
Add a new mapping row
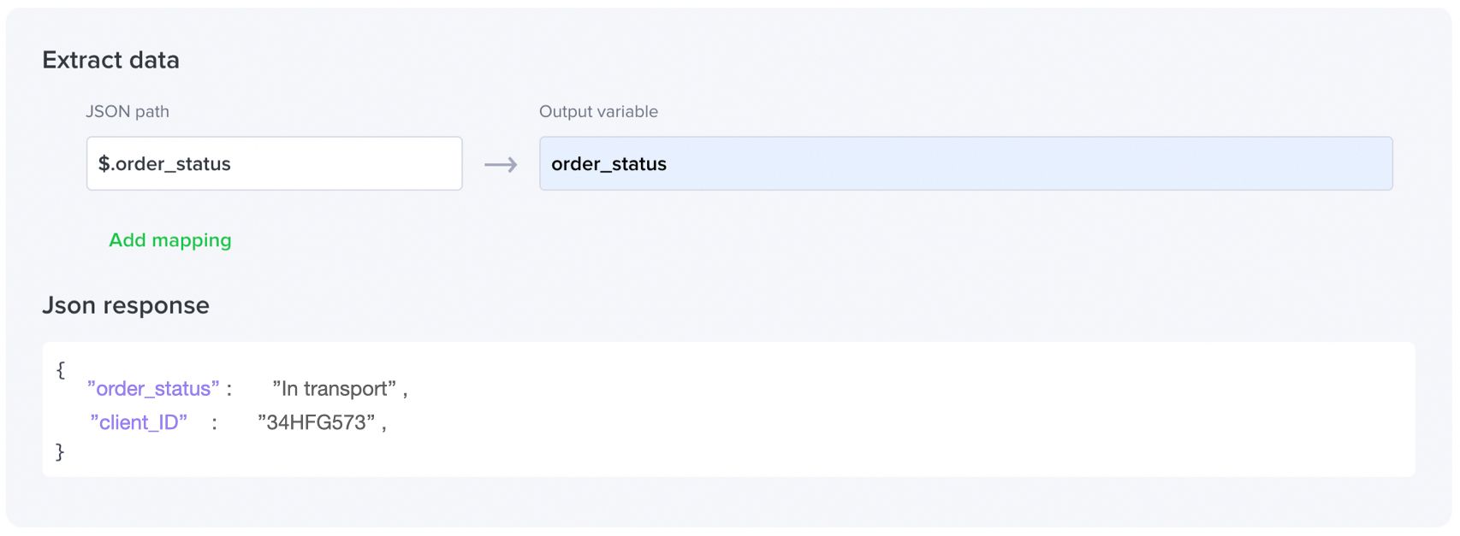click(x=170, y=240)
